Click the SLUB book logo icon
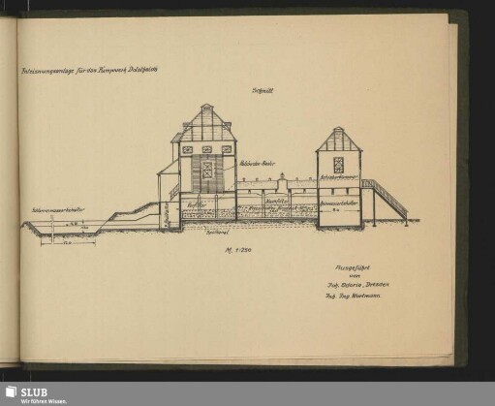The width and height of the screenshot is (495, 406). tap(11, 391)
